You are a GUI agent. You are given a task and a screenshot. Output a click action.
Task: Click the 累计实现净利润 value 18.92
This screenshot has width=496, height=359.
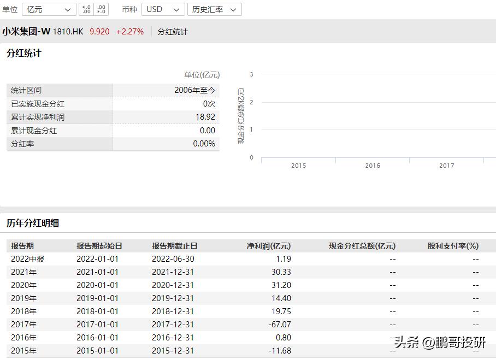(206, 117)
